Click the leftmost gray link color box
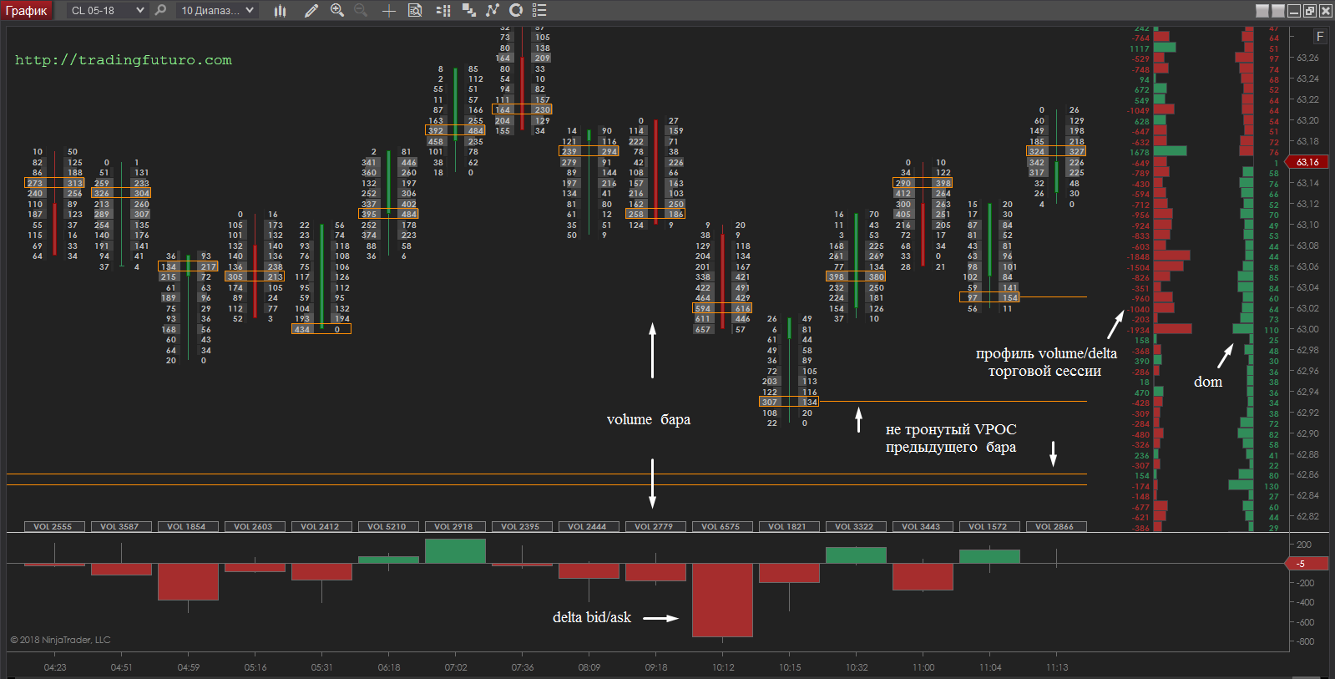This screenshot has height=679, width=1335. click(1262, 10)
